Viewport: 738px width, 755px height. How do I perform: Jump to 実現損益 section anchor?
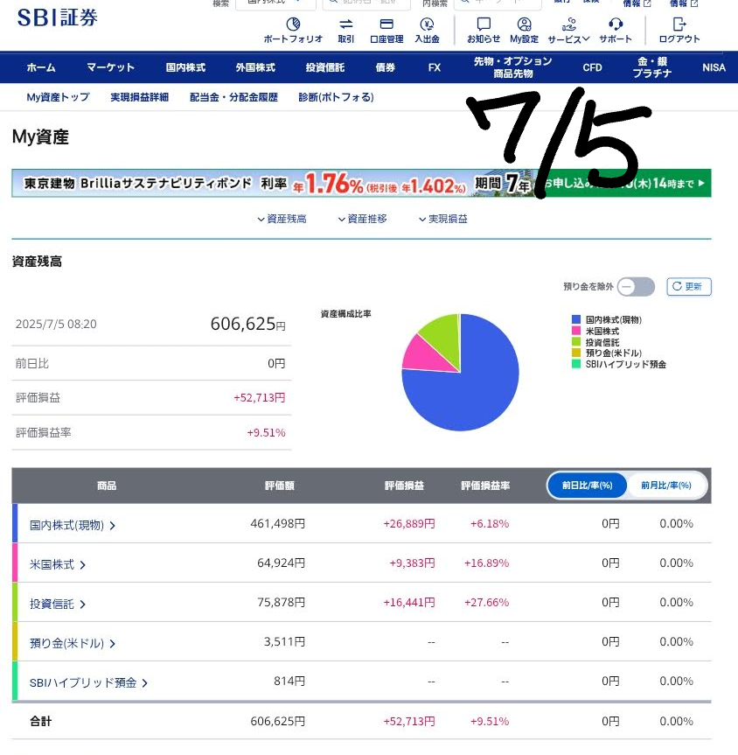coord(443,219)
